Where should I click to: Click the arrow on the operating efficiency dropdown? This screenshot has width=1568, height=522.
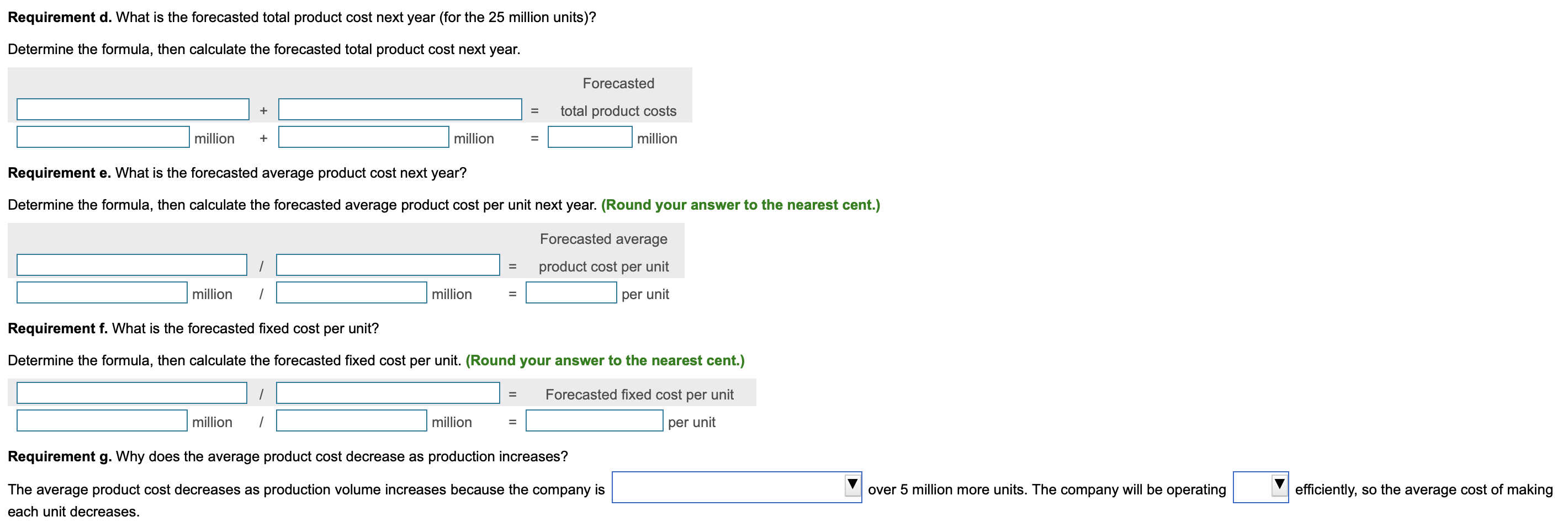click(1279, 485)
